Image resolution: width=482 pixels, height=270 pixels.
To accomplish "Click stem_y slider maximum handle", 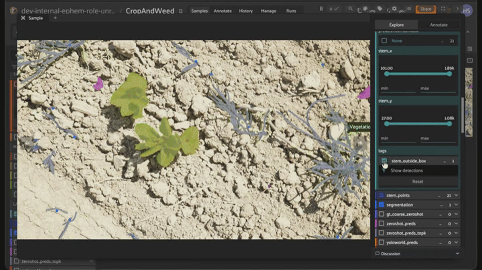I will [x=449, y=124].
